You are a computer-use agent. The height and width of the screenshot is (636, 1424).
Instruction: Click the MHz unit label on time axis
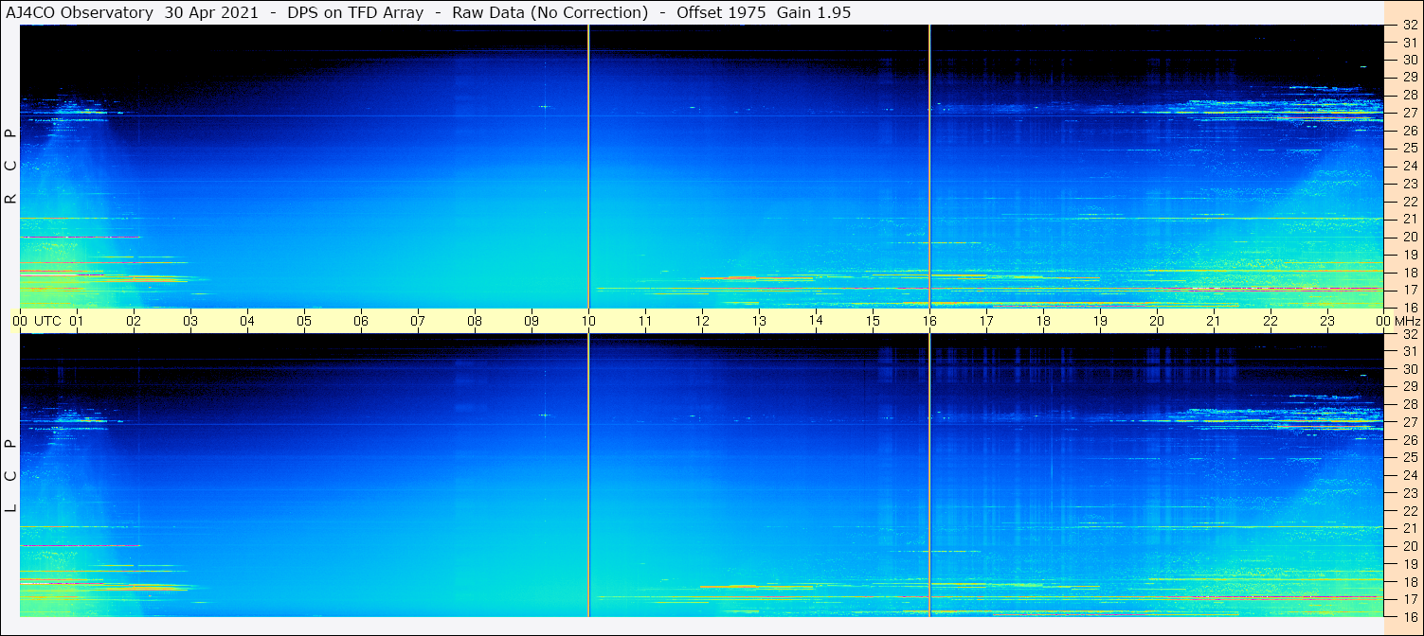(1408, 321)
